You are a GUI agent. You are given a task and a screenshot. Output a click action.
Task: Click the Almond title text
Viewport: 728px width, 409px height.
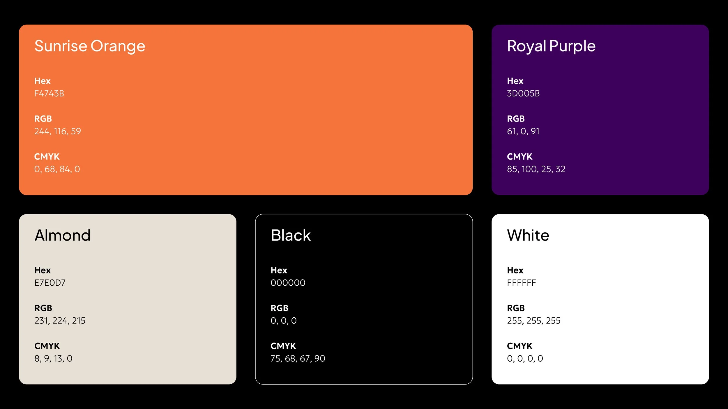tap(62, 235)
